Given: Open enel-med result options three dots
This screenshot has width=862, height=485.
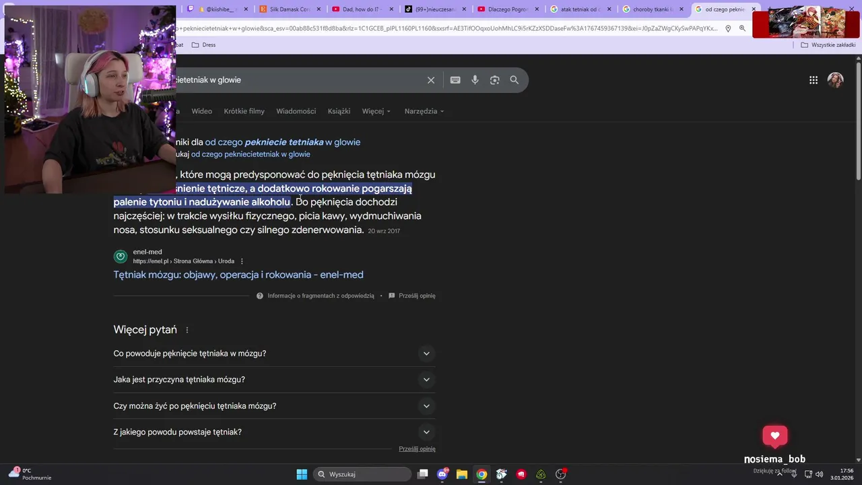Looking at the screenshot, I should [x=242, y=261].
